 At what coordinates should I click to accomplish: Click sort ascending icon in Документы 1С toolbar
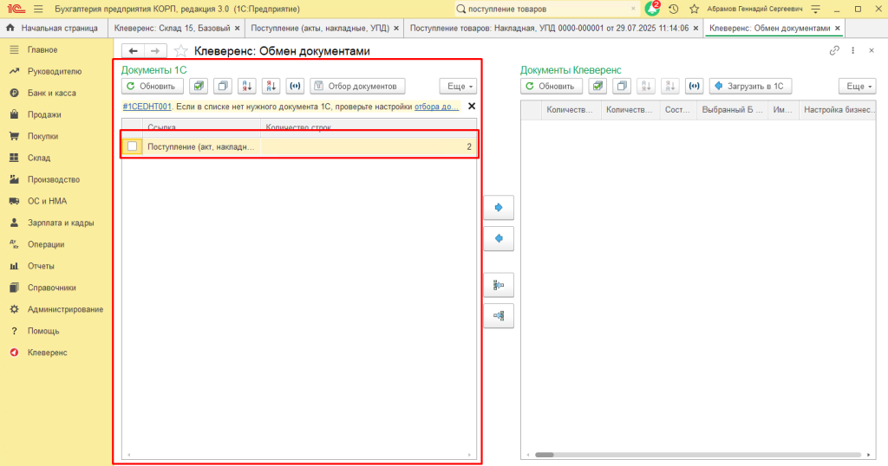click(x=248, y=86)
